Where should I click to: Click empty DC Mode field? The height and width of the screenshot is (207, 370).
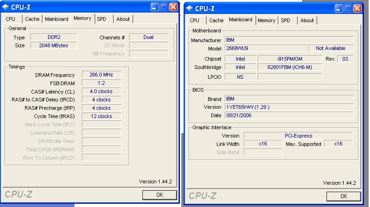(x=148, y=45)
